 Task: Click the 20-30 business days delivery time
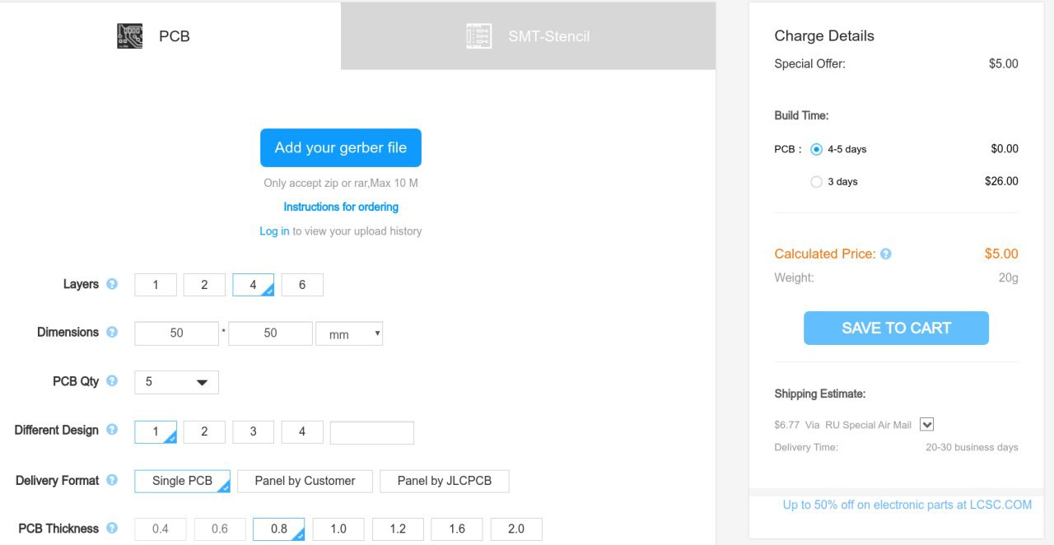pos(972,448)
